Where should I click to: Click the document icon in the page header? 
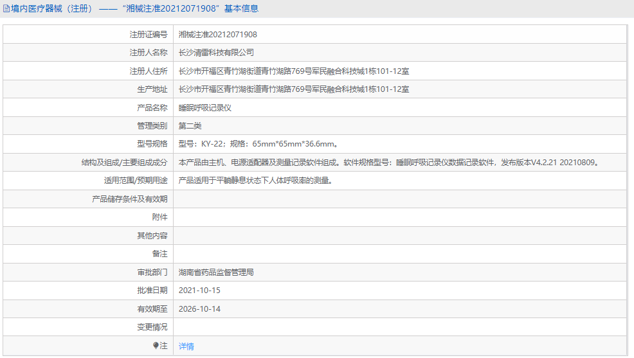(6, 8)
